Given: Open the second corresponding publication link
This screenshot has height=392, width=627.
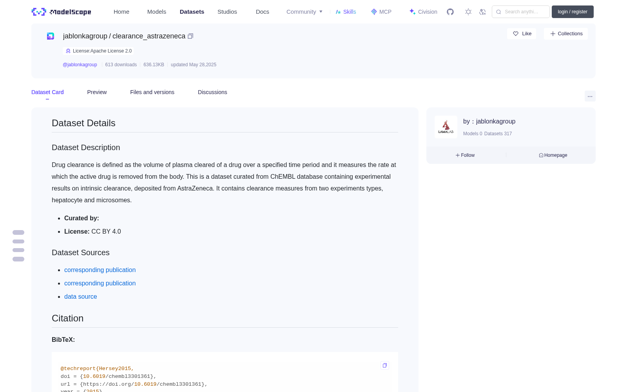Looking at the screenshot, I should pos(100,283).
